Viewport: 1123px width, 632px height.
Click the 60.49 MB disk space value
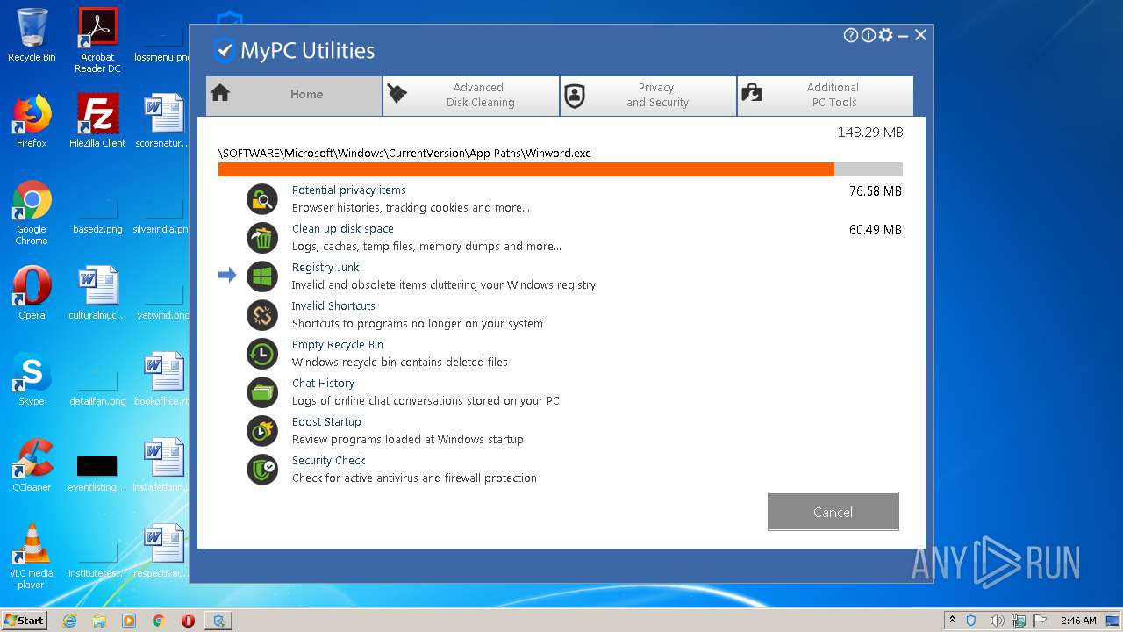[x=876, y=230]
